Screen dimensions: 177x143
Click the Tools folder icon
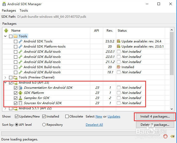tap(15, 36)
